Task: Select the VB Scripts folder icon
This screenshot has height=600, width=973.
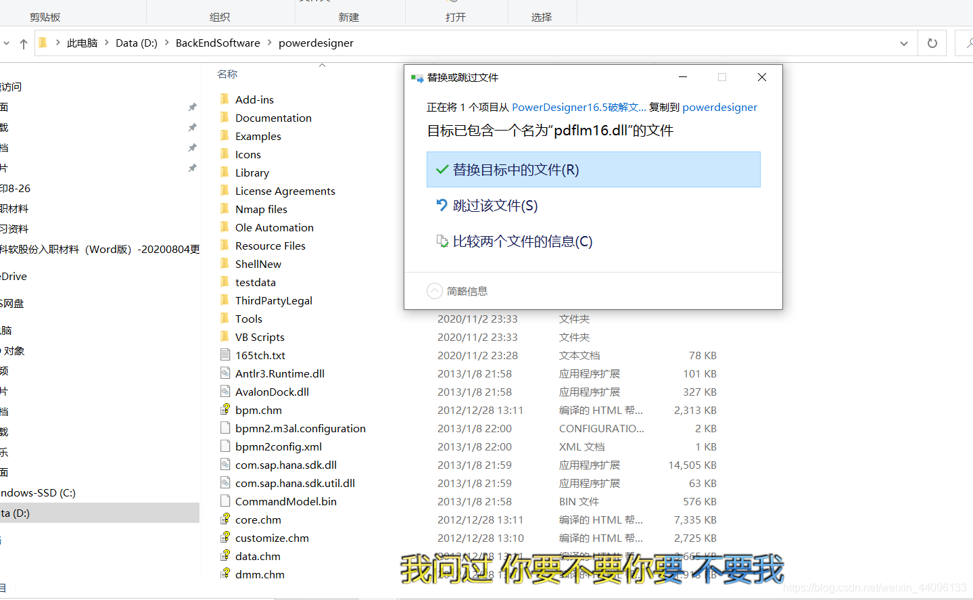Action: [x=224, y=336]
